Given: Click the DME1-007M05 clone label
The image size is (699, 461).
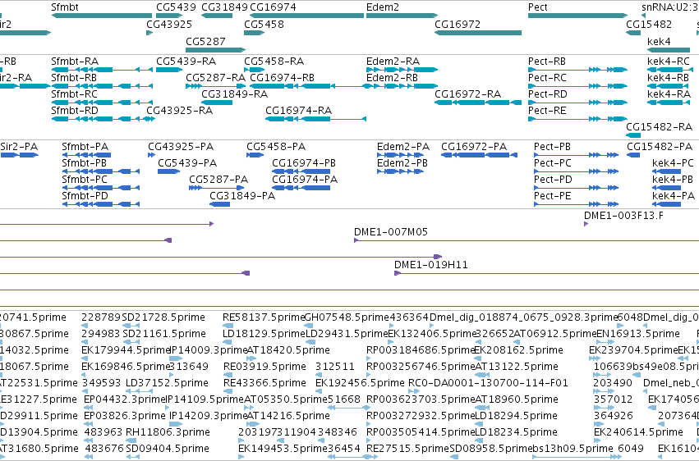Looking at the screenshot, I should click(391, 232).
